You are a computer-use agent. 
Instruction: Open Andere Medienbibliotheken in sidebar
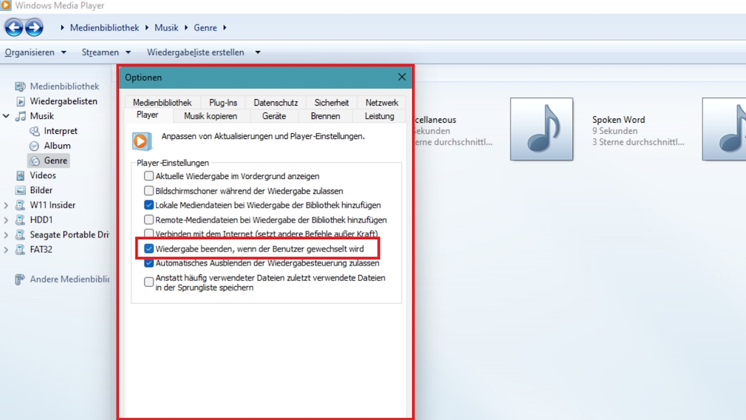tap(69, 280)
